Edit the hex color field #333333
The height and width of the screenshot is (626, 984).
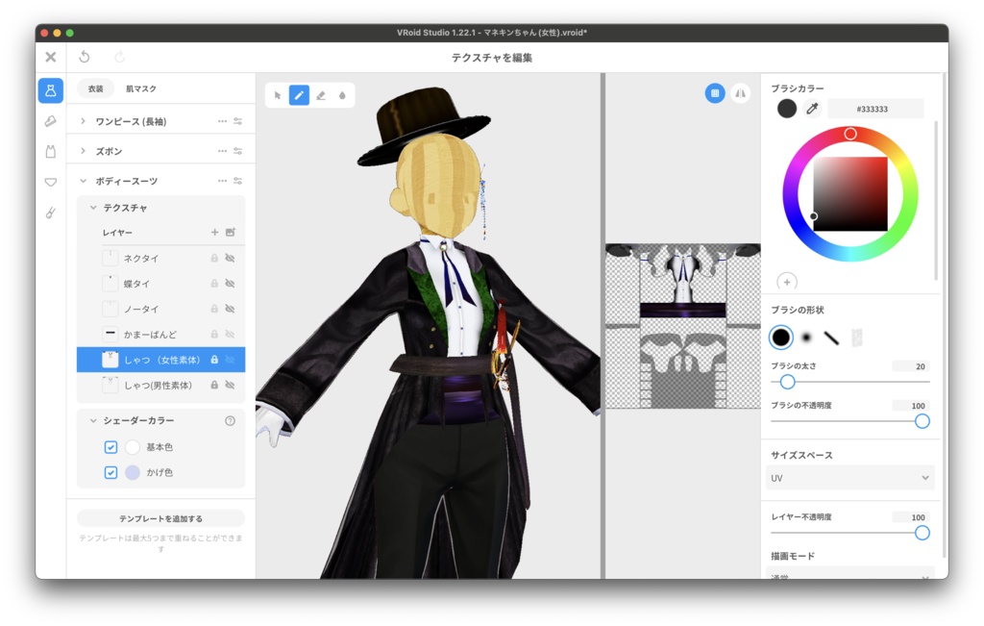[875, 109]
